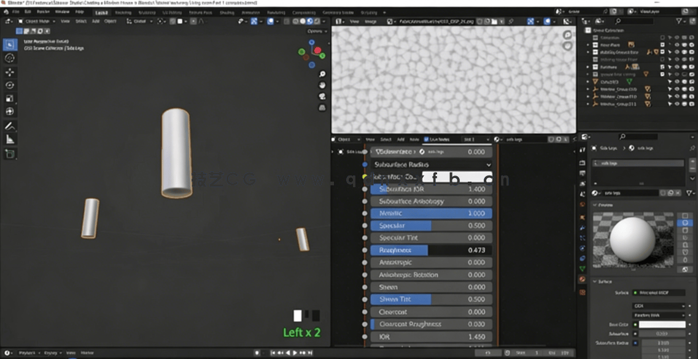
Task: Enable the Use Nodes checkbox in the shader editor
Action: [426, 139]
